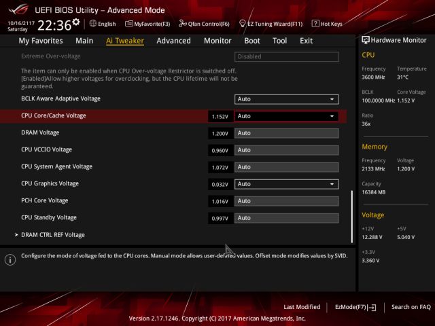Image resolution: width=435 pixels, height=326 pixels.
Task: Select the Ai Tweaker tab
Action: [x=125, y=41]
